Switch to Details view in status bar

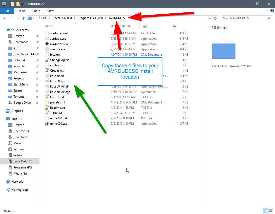[x=266, y=211]
